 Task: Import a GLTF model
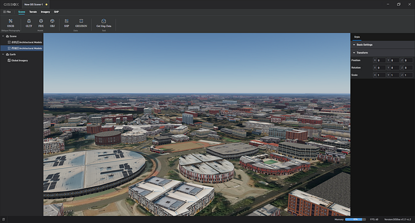coord(29,23)
